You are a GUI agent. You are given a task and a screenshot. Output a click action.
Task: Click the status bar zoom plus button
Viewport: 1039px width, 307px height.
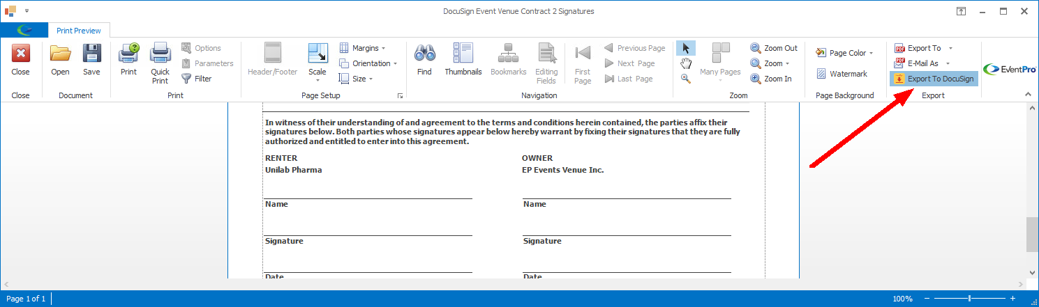[1013, 299]
